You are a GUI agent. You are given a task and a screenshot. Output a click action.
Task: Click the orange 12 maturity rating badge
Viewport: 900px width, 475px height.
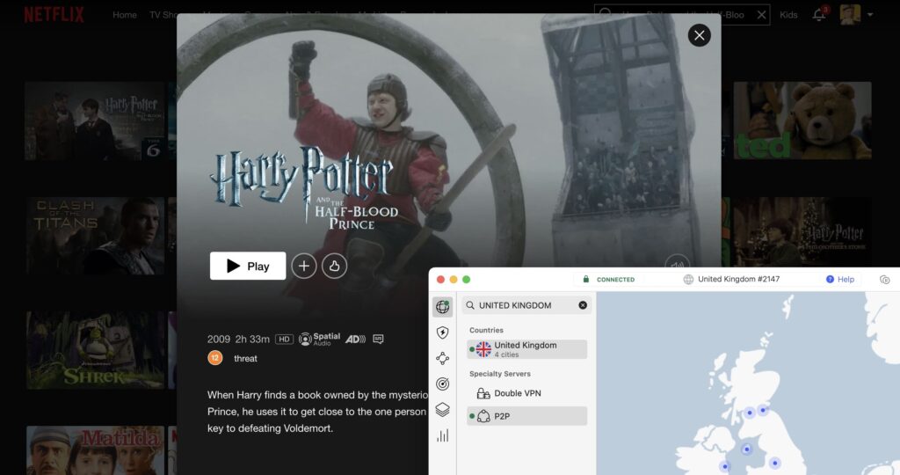tap(214, 358)
